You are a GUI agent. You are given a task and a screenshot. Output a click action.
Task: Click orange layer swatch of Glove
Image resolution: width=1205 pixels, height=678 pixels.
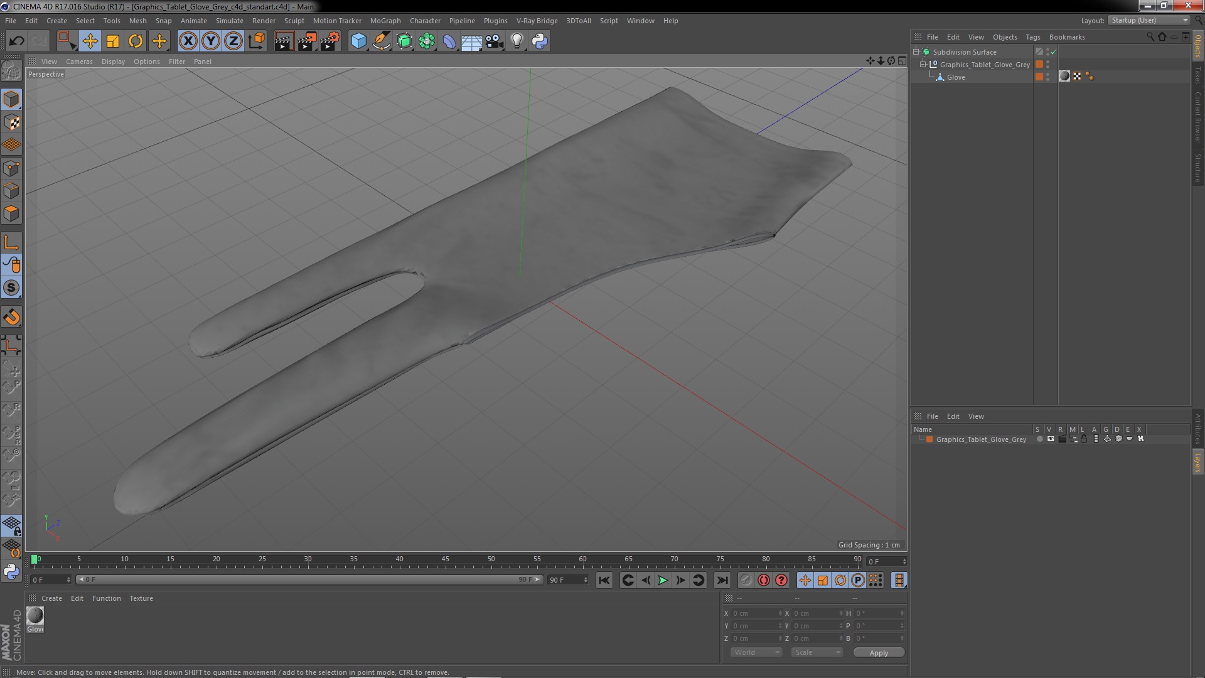1039,77
